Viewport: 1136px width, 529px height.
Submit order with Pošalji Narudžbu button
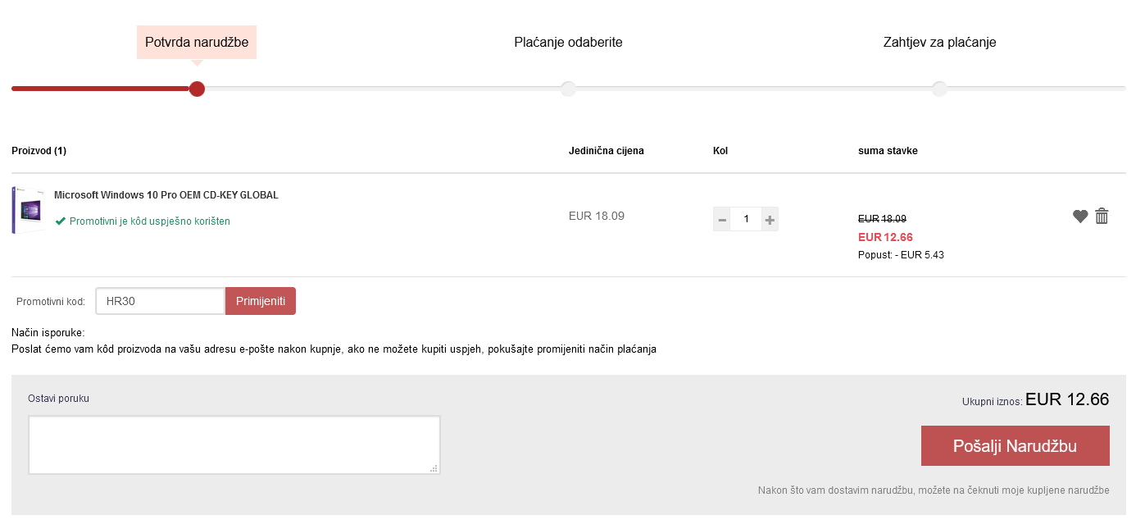coord(1015,446)
